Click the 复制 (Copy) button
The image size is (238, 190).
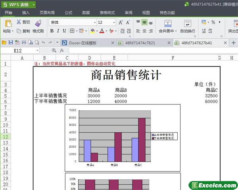coord(23,31)
